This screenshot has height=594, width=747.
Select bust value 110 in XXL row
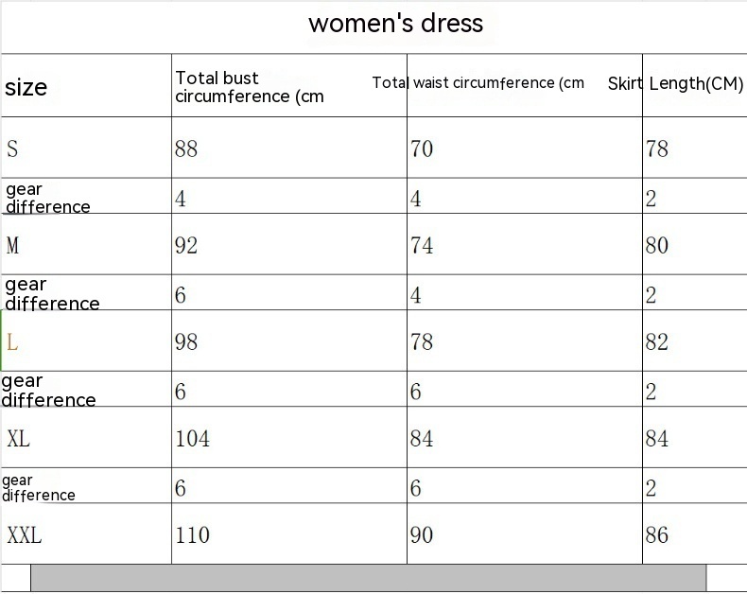click(192, 535)
